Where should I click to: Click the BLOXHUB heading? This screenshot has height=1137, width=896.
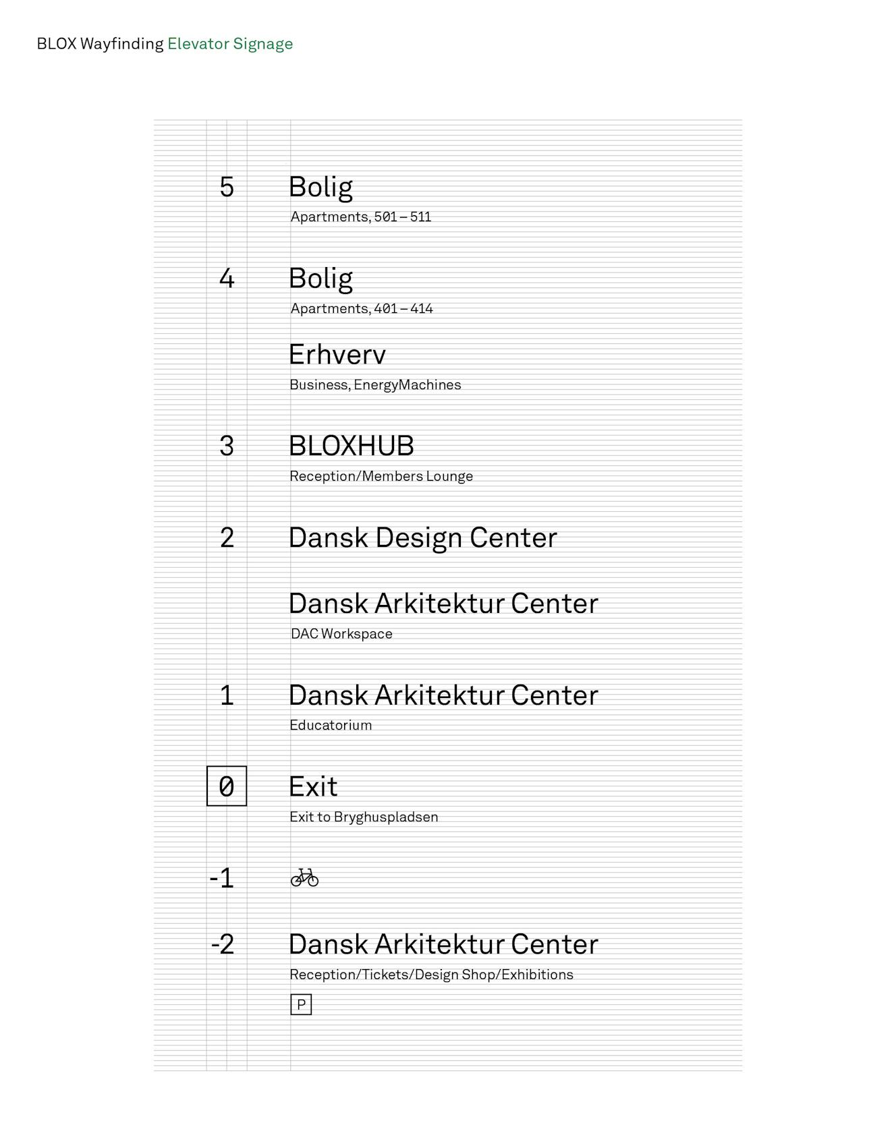352,446
